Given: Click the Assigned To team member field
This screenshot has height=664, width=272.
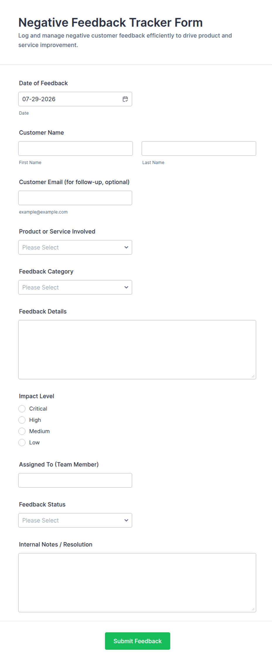Looking at the screenshot, I should (x=75, y=480).
